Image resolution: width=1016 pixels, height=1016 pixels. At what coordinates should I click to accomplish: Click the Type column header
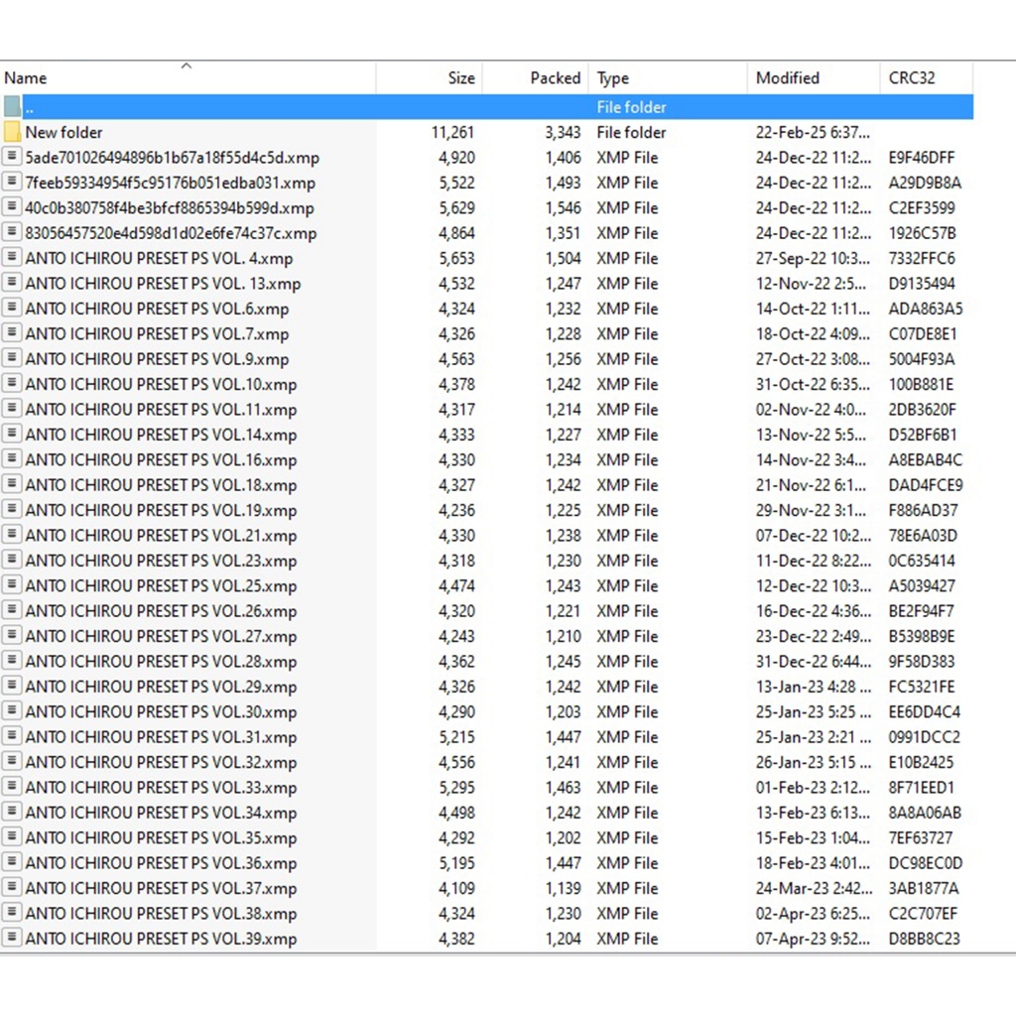click(x=612, y=78)
